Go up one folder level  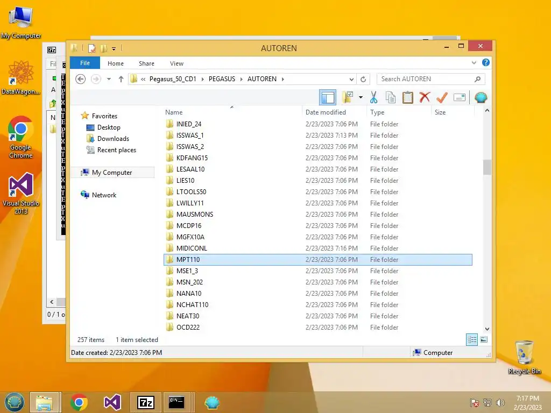tap(121, 79)
